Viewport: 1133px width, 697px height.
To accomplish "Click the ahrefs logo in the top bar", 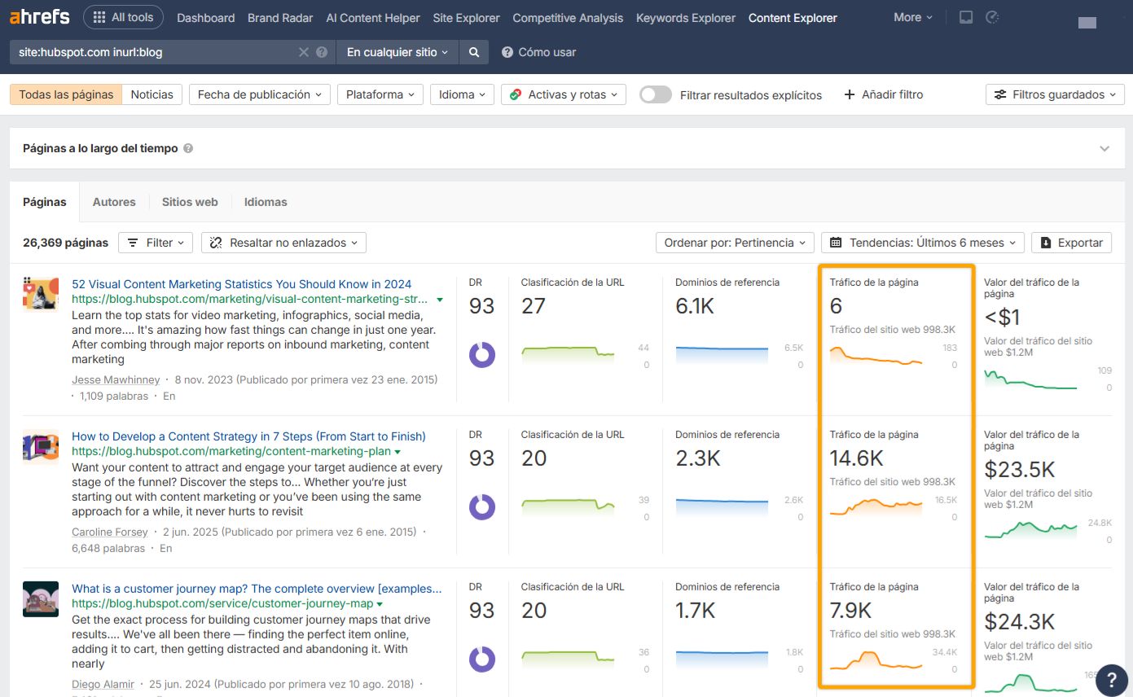I will coord(38,16).
